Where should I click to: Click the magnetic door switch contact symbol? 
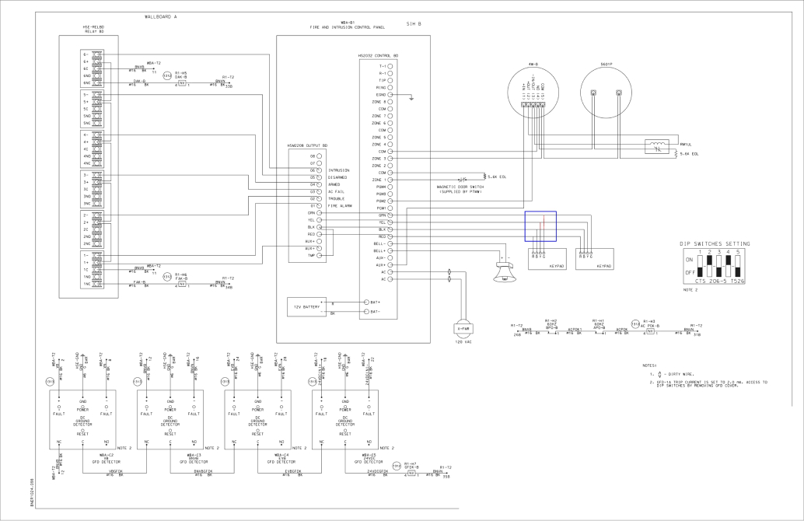click(x=462, y=180)
